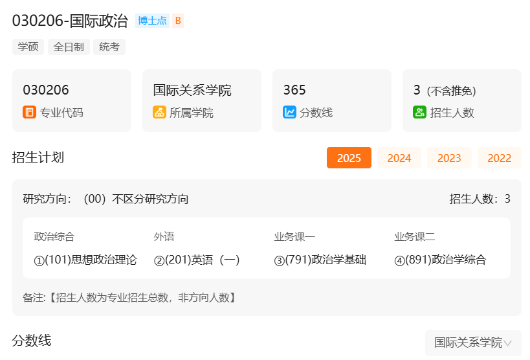Click the 365 score line card
Viewport: 530px width, 360px height.
[331, 100]
